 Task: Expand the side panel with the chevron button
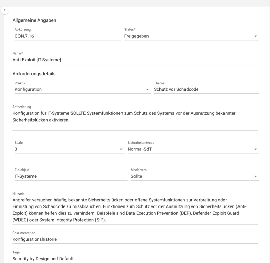click(4, 11)
